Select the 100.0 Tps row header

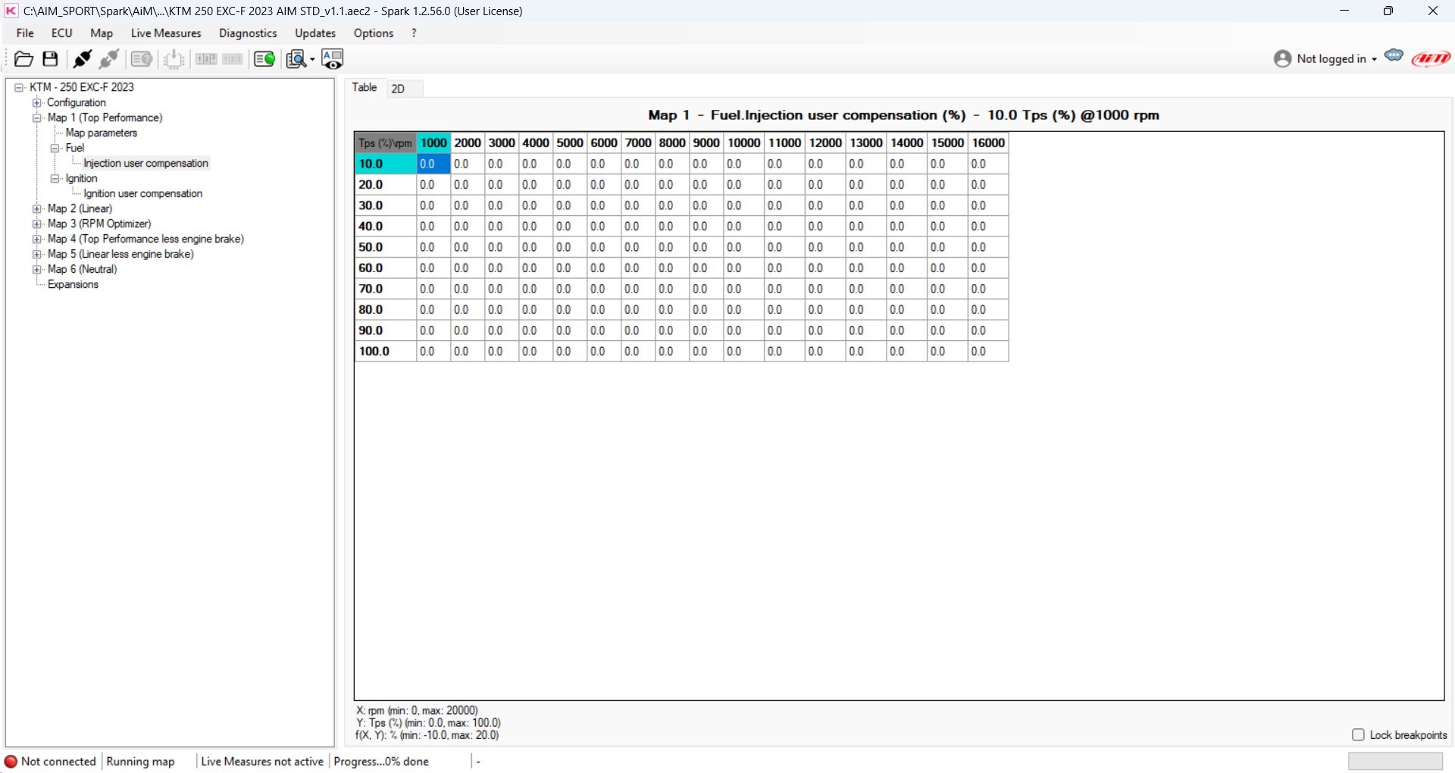click(x=386, y=352)
